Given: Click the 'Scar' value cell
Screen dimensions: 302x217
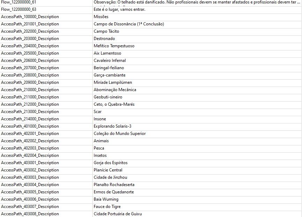Looking at the screenshot, I should pyautogui.click(x=197, y=112).
